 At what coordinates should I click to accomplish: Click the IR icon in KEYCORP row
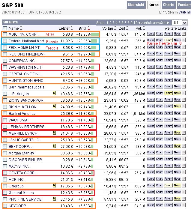tap(184, 205)
